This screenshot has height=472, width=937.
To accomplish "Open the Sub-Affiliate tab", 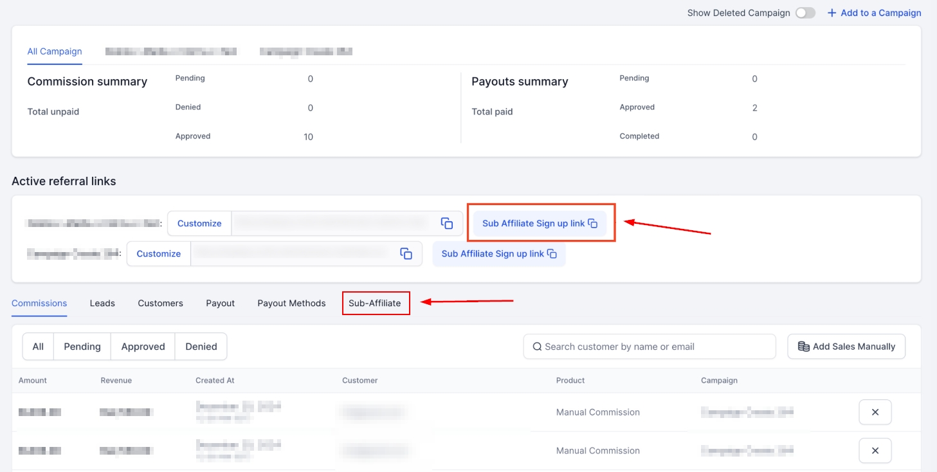I will tap(375, 303).
